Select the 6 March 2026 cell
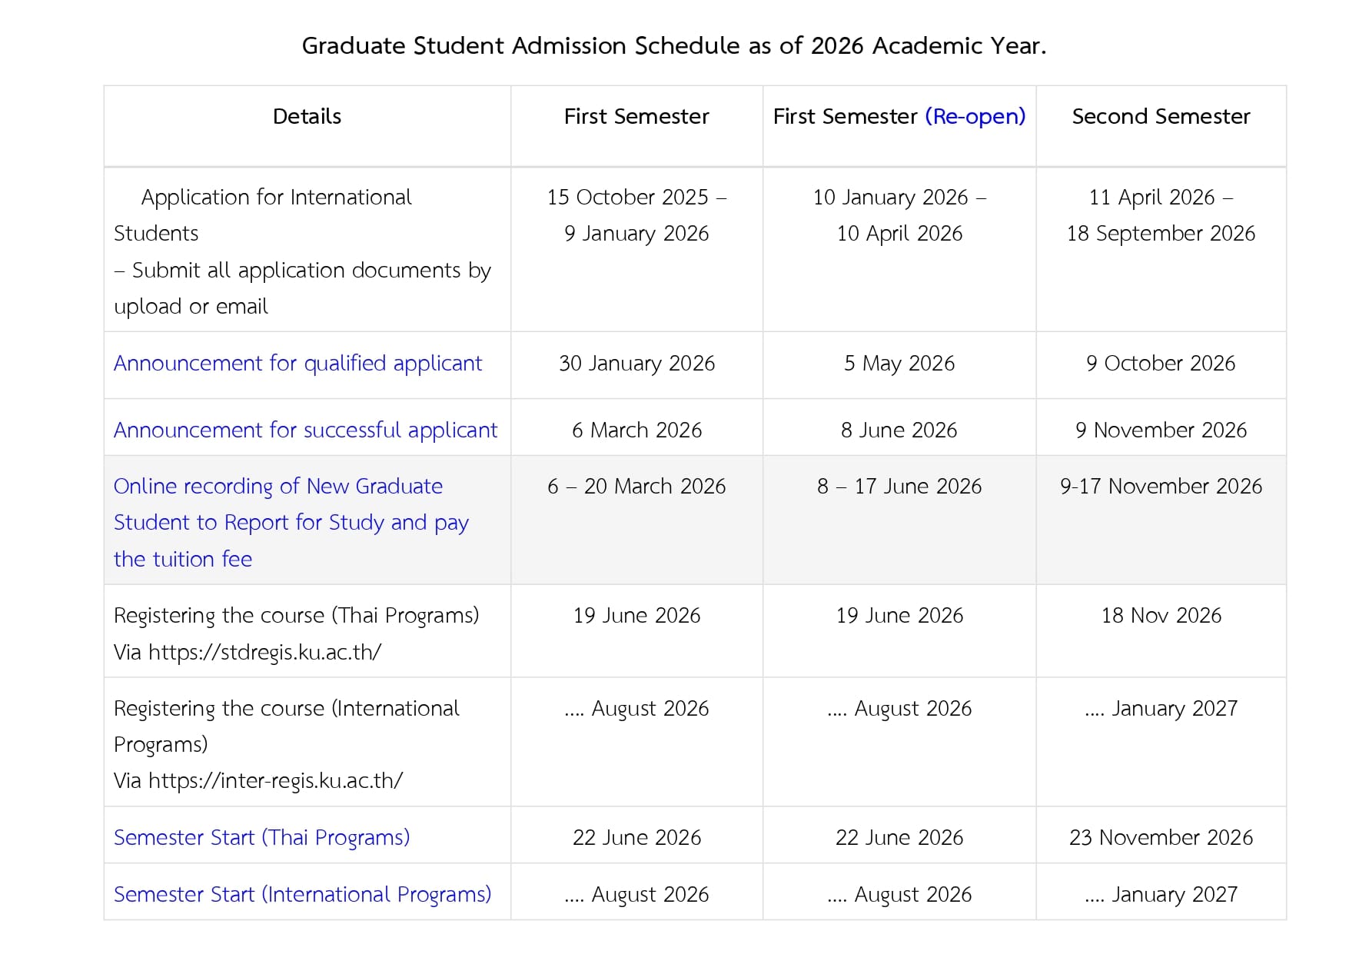Viewport: 1349px width, 954px height. click(636, 430)
